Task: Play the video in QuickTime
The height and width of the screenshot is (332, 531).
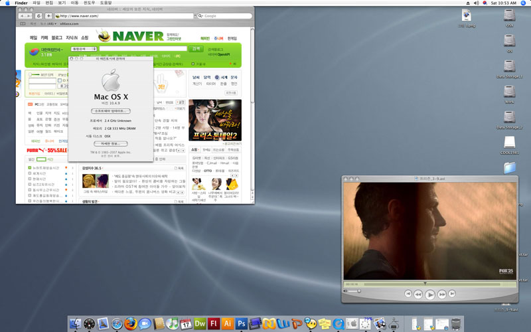Action: [x=429, y=295]
